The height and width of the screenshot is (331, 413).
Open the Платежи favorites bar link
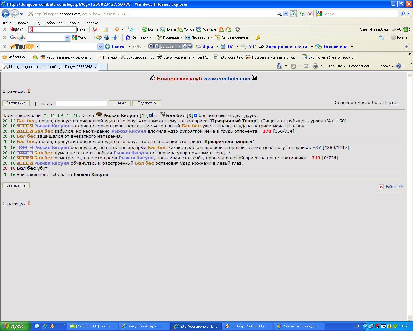point(107,57)
